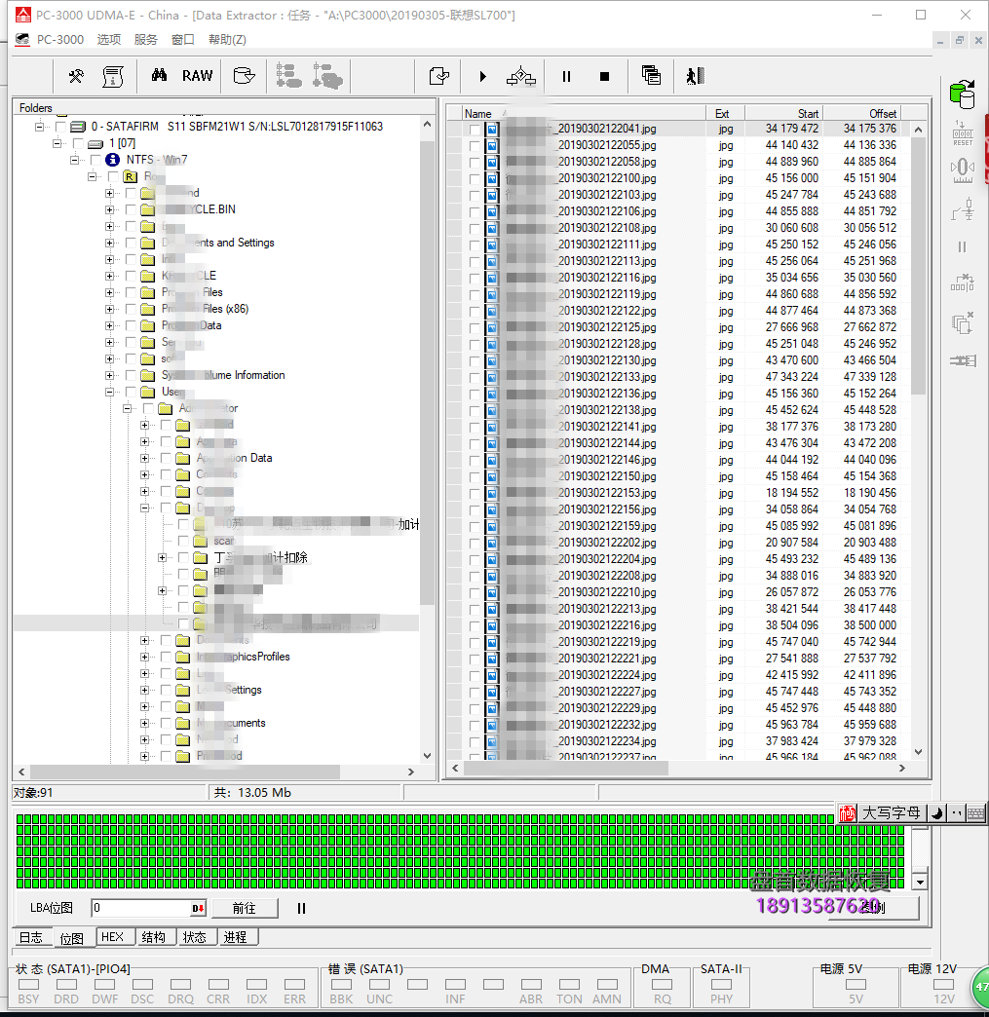Click the RESET icon in right sidebar
The width and height of the screenshot is (989, 1017).
point(963,132)
